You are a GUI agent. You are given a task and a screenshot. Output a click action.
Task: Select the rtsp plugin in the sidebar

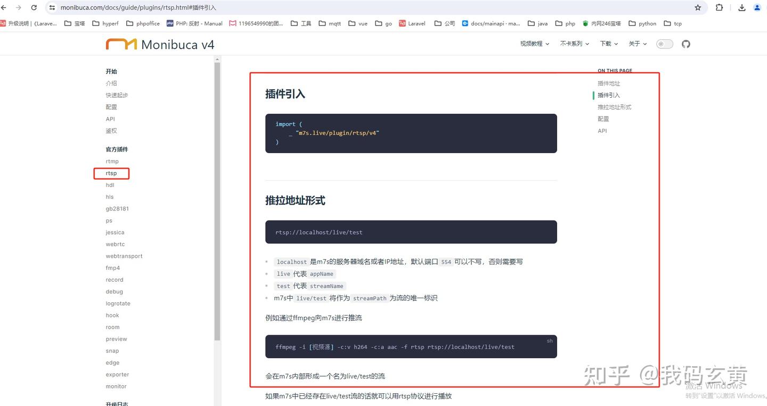(111, 173)
